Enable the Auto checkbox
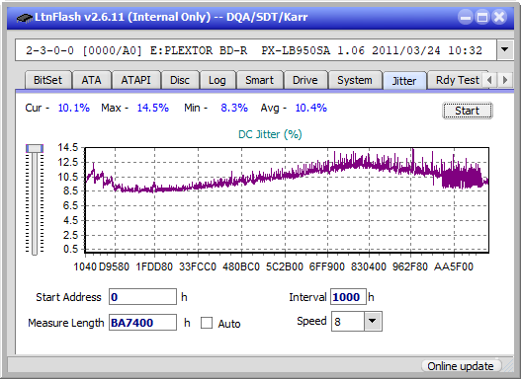This screenshot has height=379, width=521. 207,323
